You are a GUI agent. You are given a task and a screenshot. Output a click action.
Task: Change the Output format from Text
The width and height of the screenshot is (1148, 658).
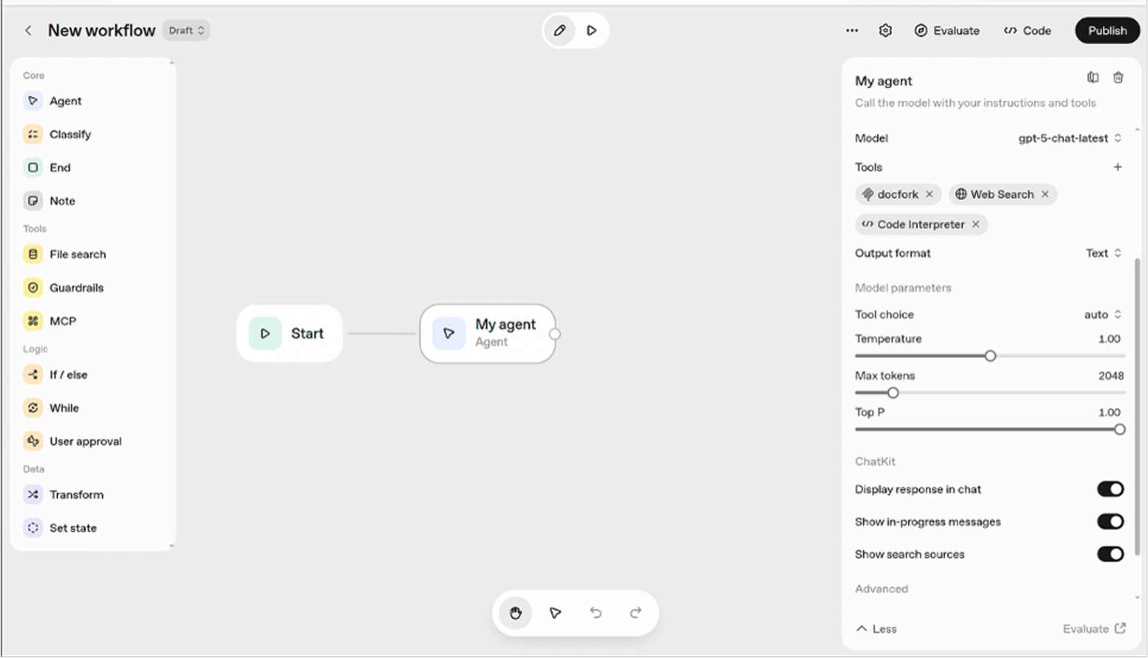(1103, 253)
